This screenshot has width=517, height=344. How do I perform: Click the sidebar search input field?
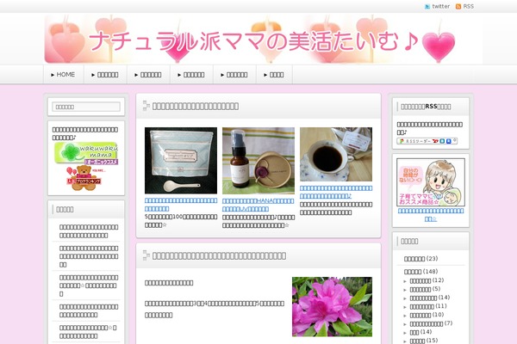pos(86,107)
